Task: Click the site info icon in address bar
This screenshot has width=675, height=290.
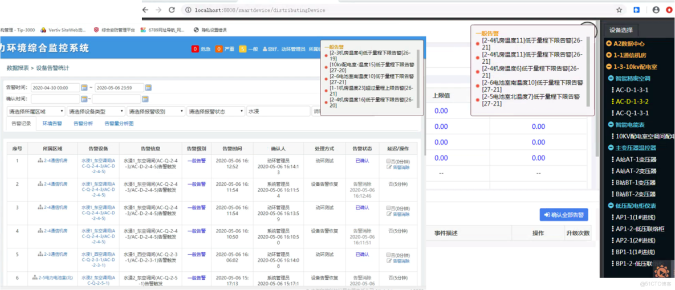Action: point(188,10)
